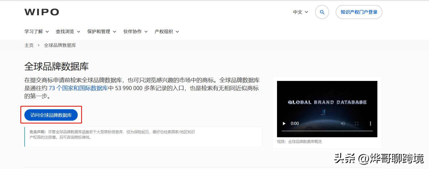Seek on the video progress bar
The height and width of the screenshot is (169, 429).
pyautogui.click(x=327, y=131)
